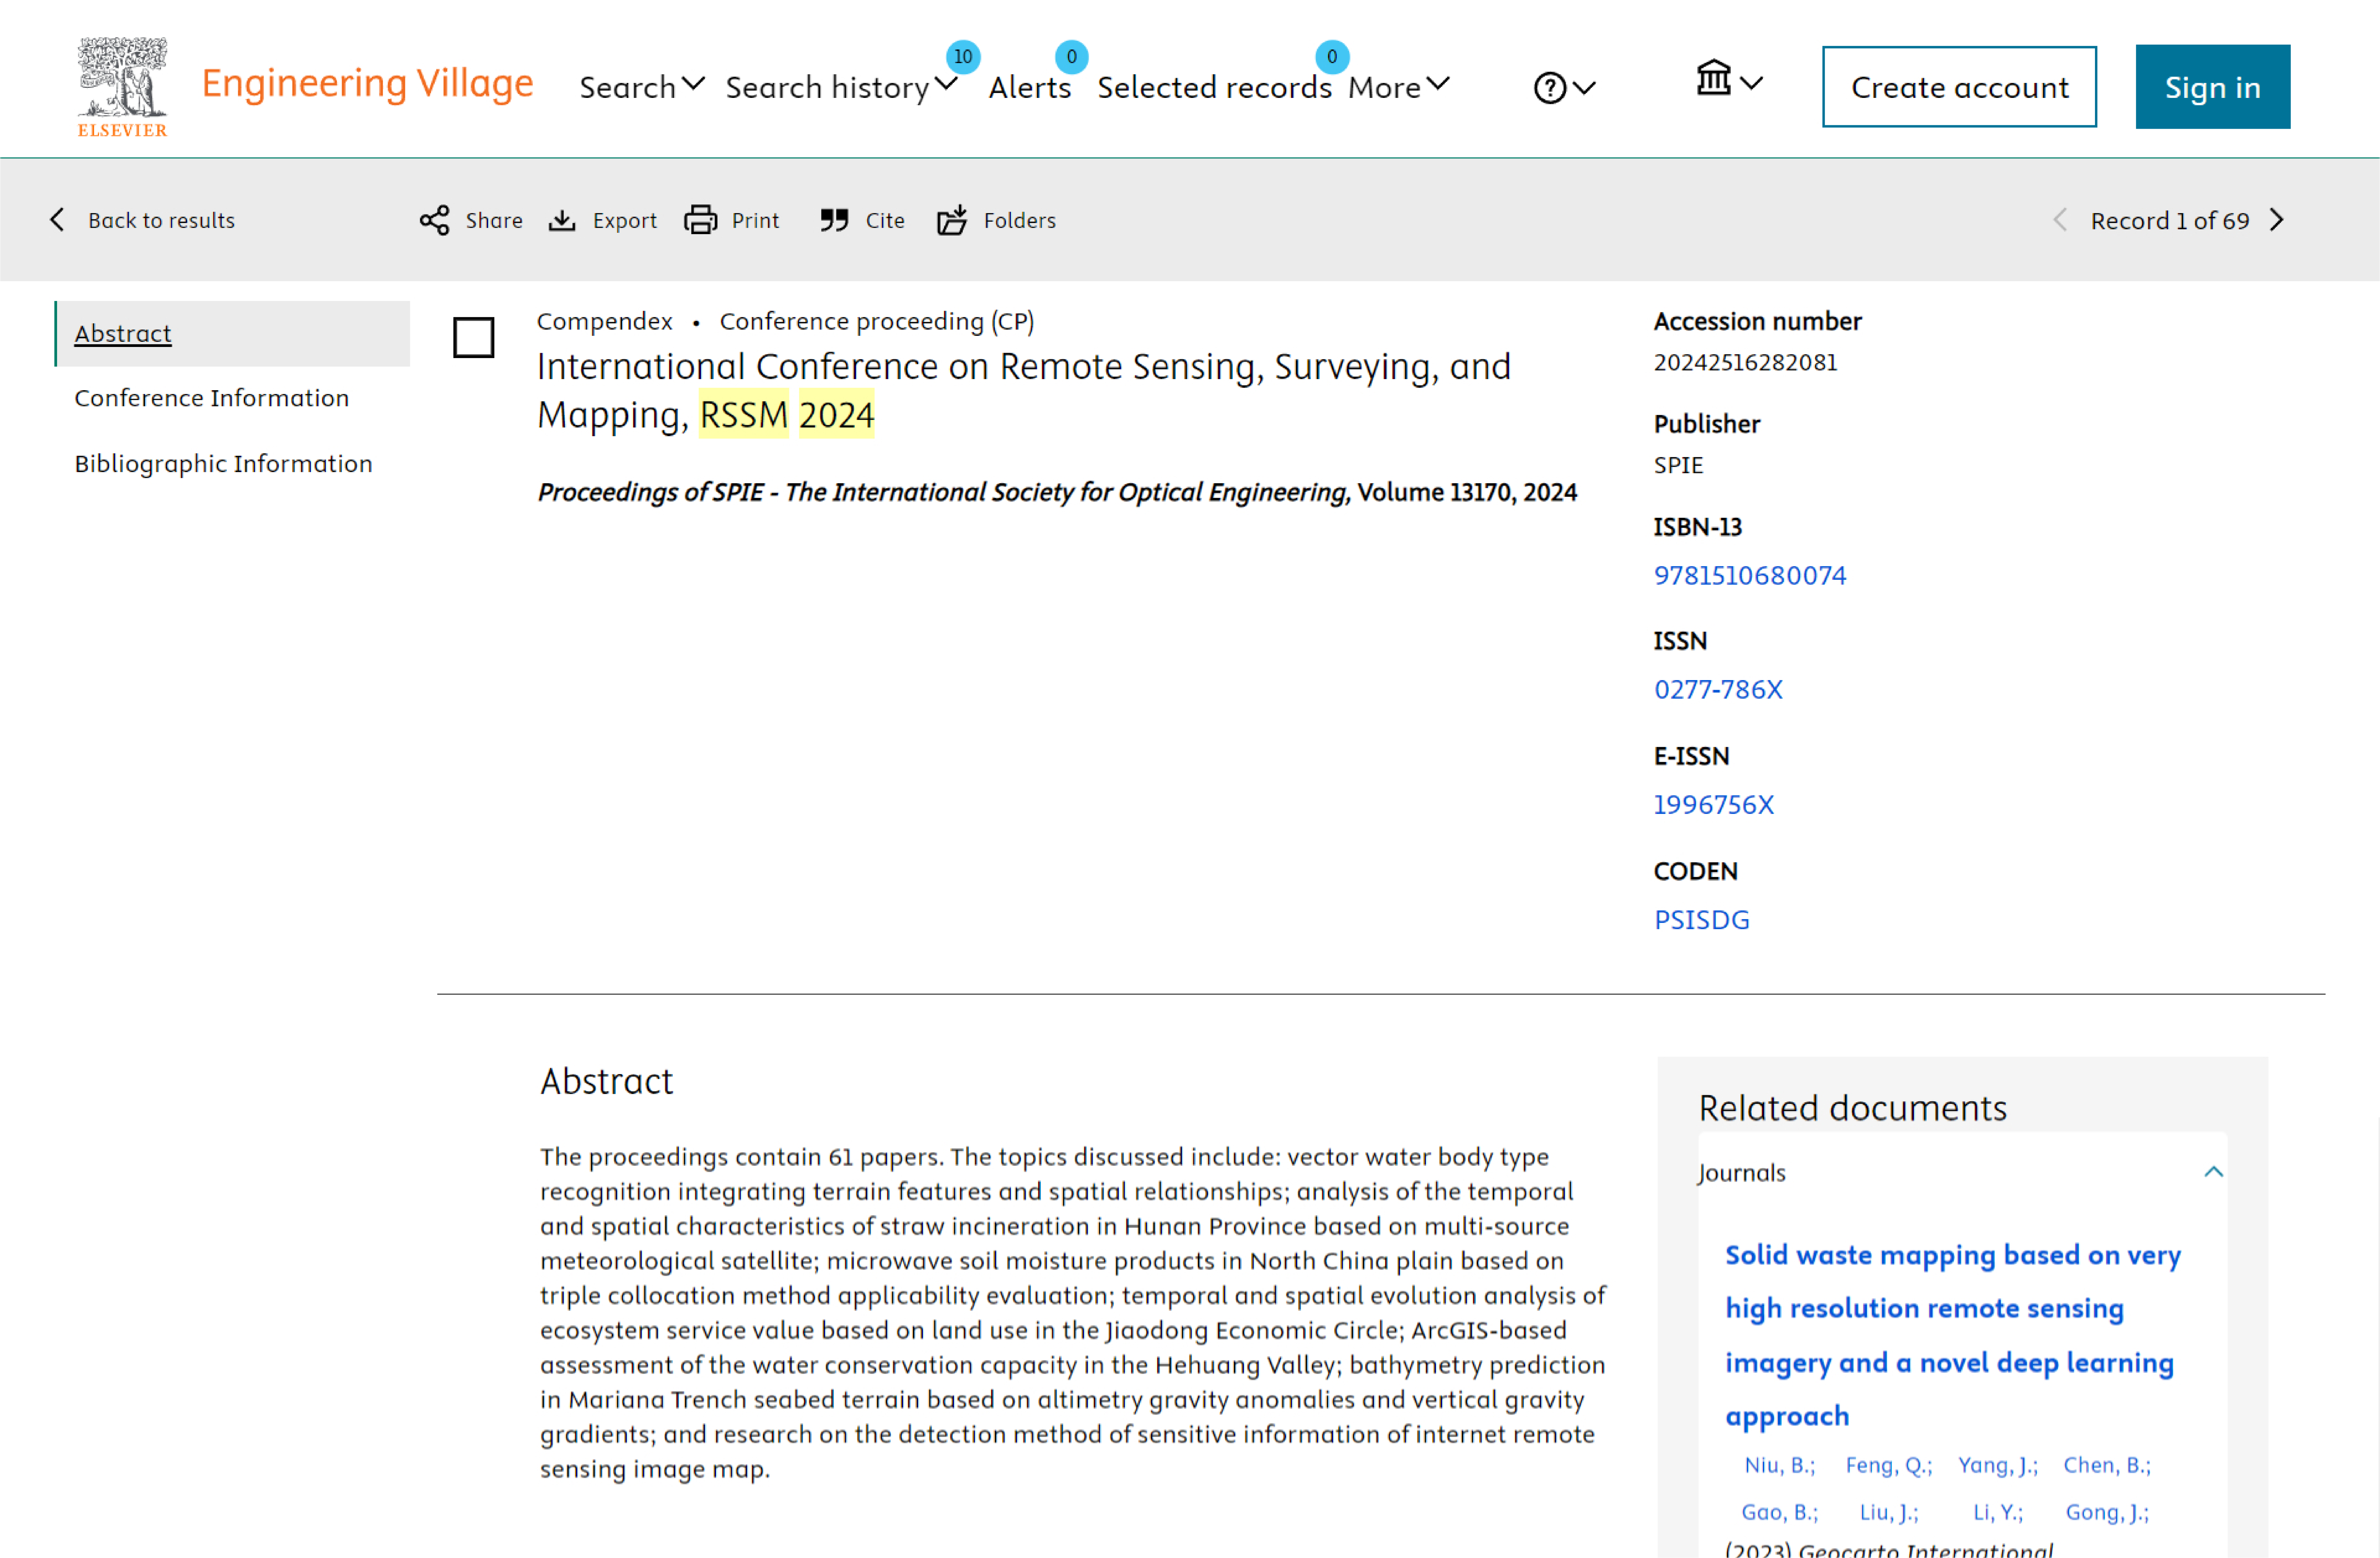
Task: Click the Print printer icon
Action: coord(700,220)
